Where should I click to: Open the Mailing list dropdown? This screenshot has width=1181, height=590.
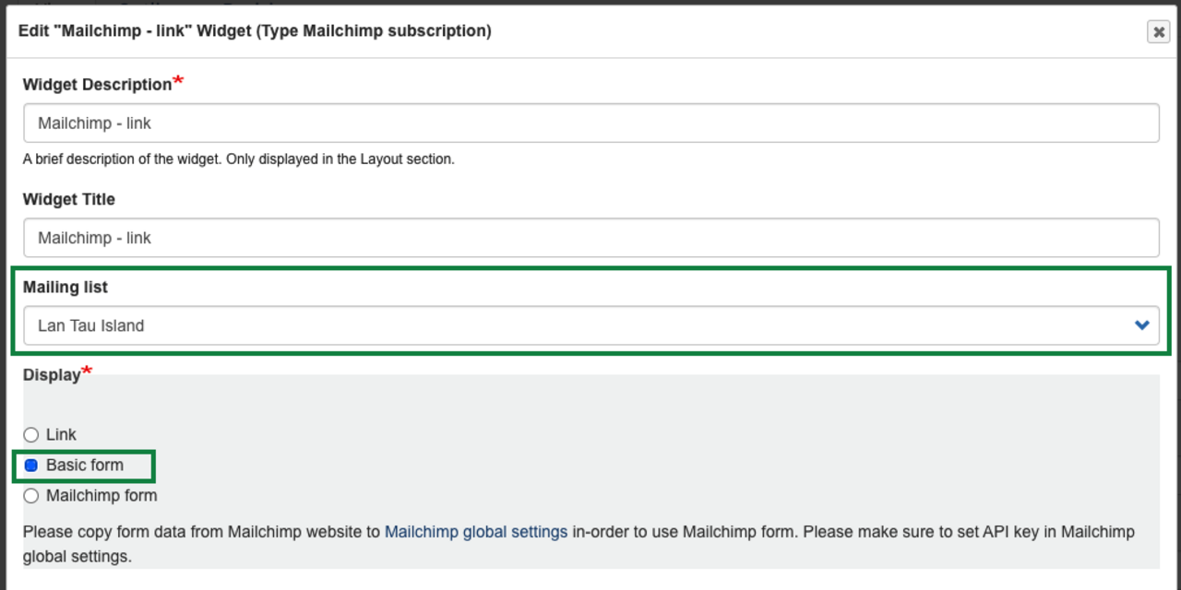590,325
